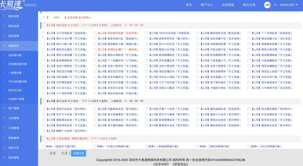Screen dimensions: 303x166
Task: Check the ＱＱ号码批发「自动发货」 checkbox
Action: point(44,33)
